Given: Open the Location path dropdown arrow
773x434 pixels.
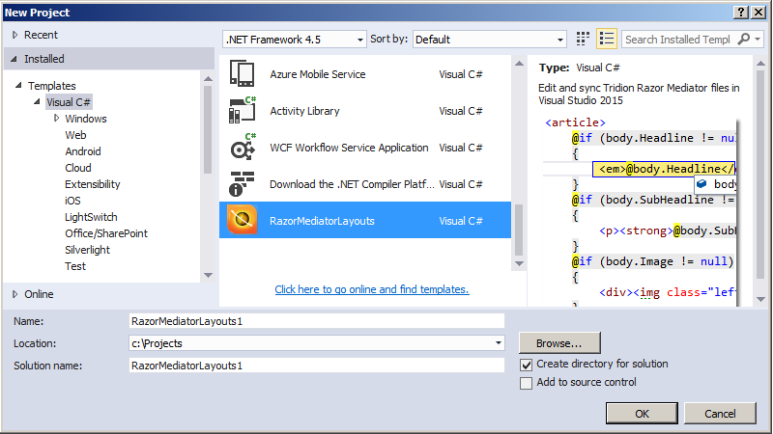Looking at the screenshot, I should pyautogui.click(x=499, y=343).
